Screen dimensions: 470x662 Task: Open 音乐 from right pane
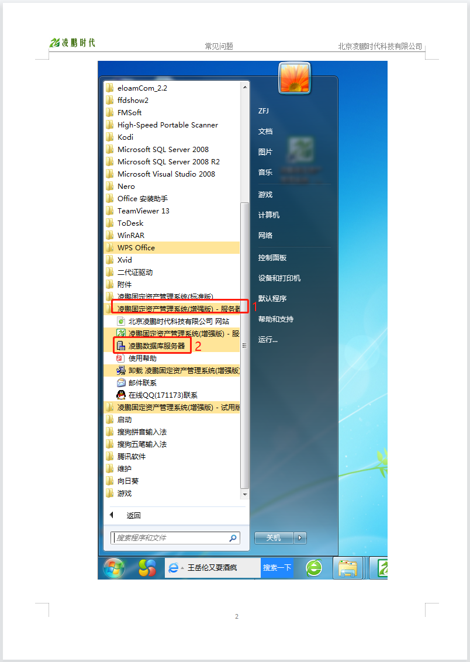[x=265, y=173]
